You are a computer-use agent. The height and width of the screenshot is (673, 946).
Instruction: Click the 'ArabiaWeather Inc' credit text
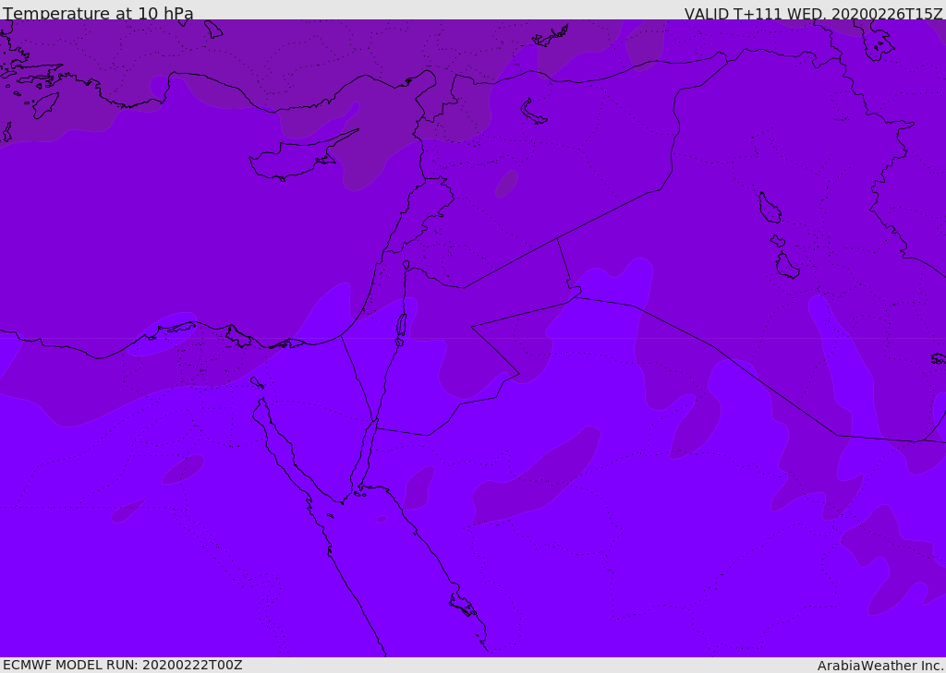point(879,666)
